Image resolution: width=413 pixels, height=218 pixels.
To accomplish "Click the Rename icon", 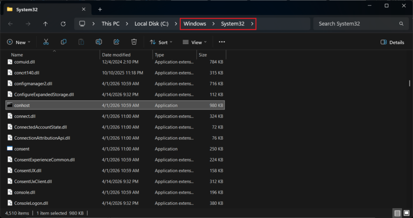I will [x=99, y=42].
